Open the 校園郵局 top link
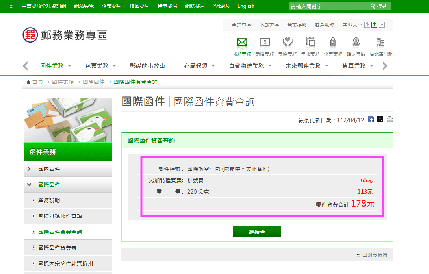This screenshot has width=429, height=274. [139, 6]
